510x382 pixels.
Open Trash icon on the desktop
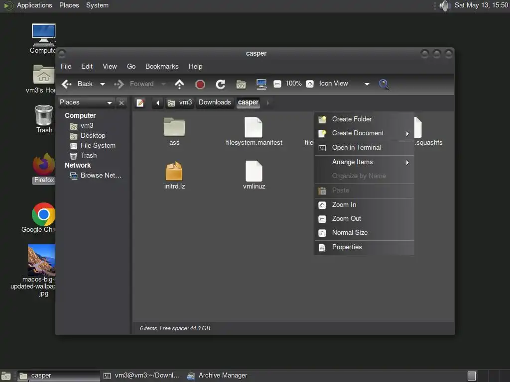(44, 115)
